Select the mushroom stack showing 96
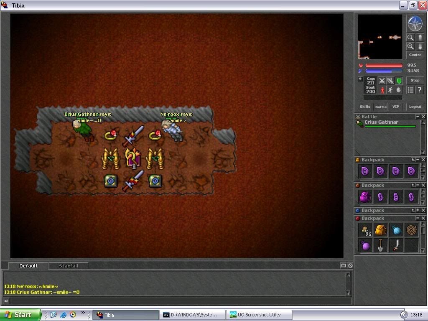This screenshot has height=321, width=428. click(365, 230)
